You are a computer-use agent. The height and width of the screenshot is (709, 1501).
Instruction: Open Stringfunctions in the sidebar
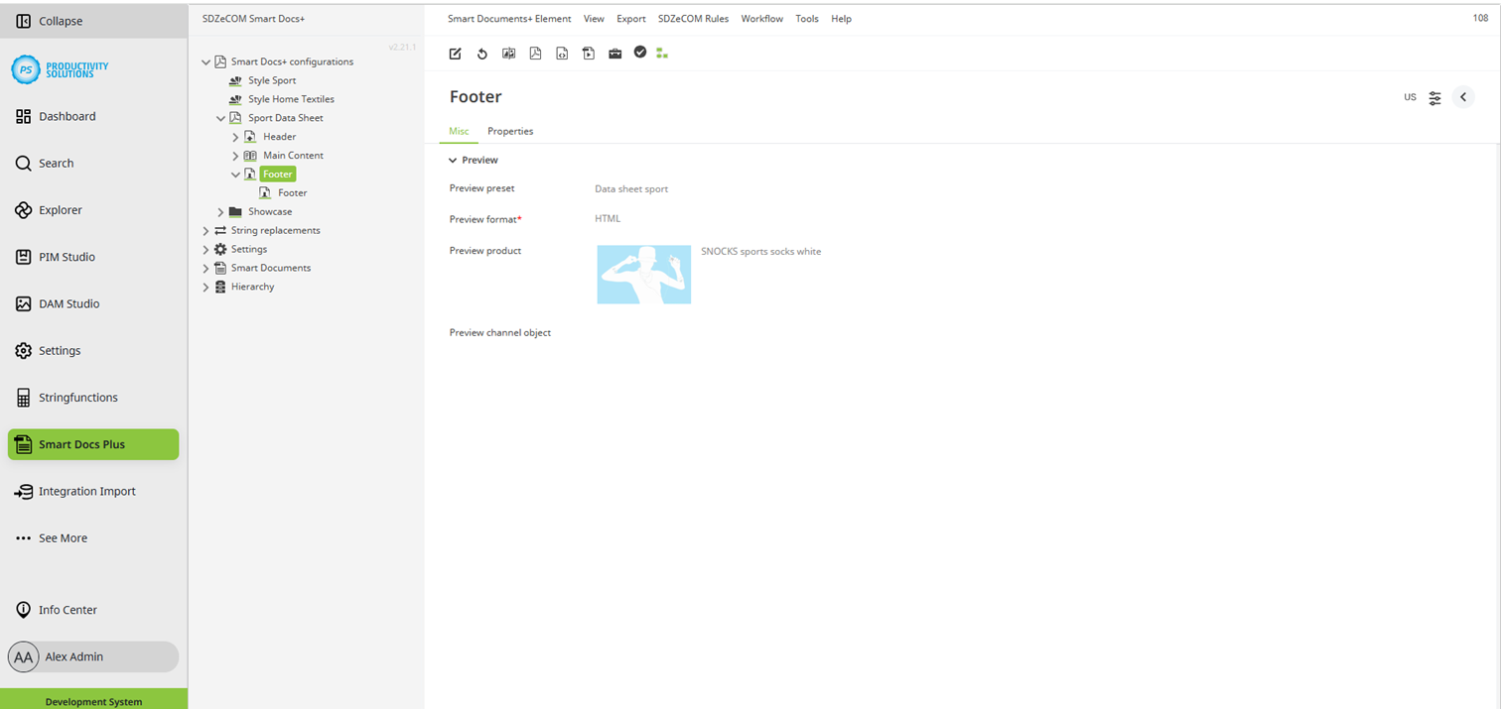click(x=93, y=398)
